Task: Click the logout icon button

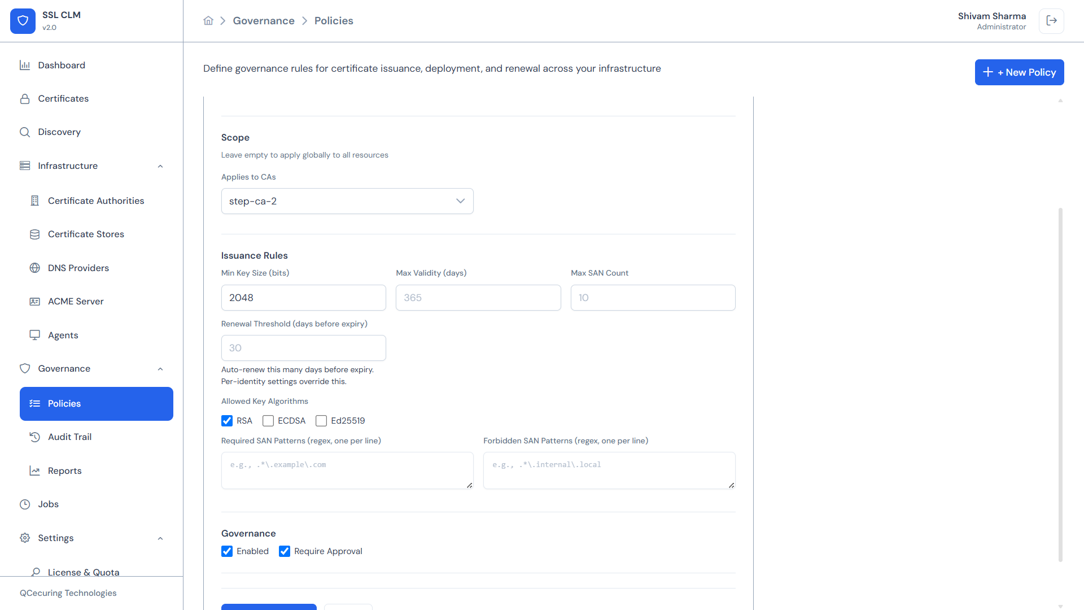Action: (1051, 21)
